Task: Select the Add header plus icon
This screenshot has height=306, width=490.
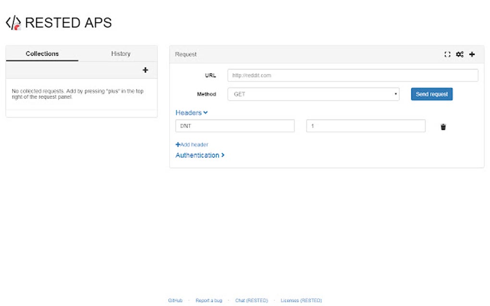Action: pos(179,144)
